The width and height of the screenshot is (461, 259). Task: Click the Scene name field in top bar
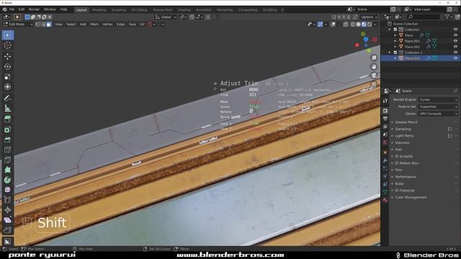tap(373, 9)
